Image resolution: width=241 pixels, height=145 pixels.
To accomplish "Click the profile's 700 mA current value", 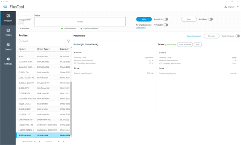I will [150, 73].
